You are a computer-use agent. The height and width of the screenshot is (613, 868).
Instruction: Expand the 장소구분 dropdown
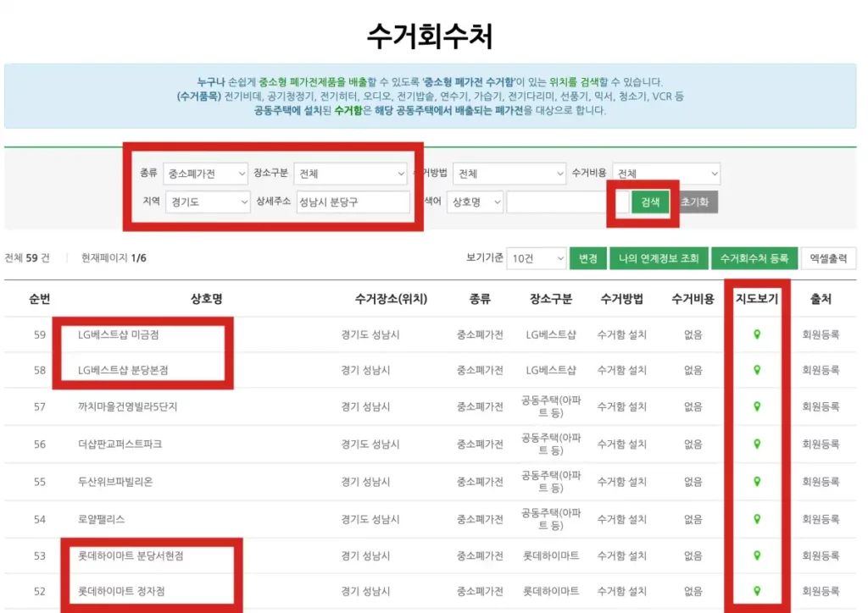351,174
